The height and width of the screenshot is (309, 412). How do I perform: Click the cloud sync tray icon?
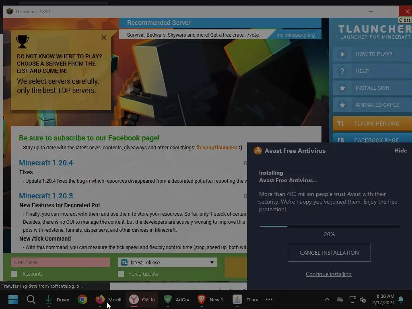point(340,299)
